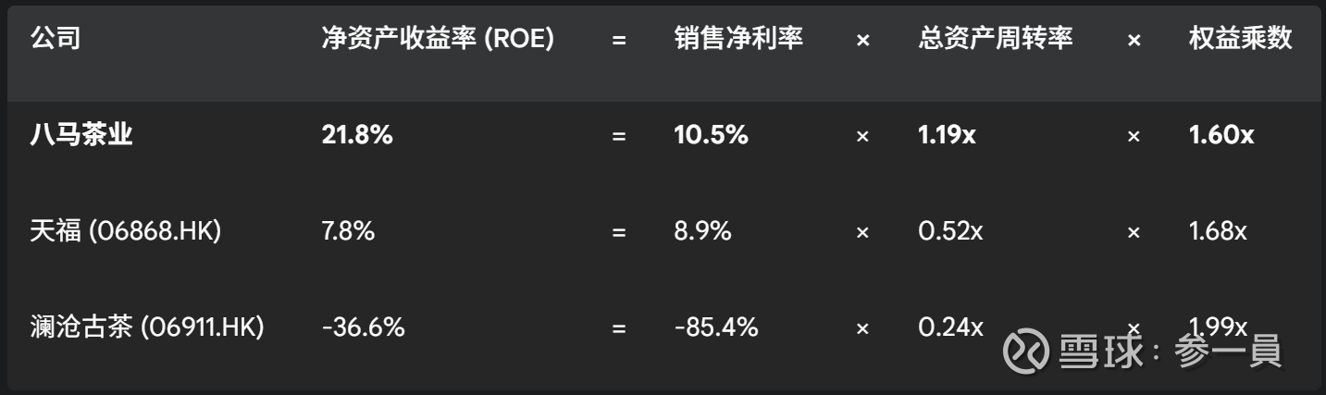Click the 1.68x equity multiplier value
The image size is (1326, 395).
point(1218,231)
